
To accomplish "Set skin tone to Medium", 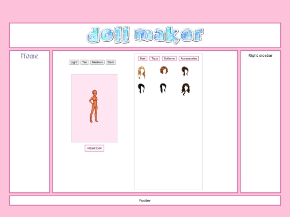I will (97, 62).
